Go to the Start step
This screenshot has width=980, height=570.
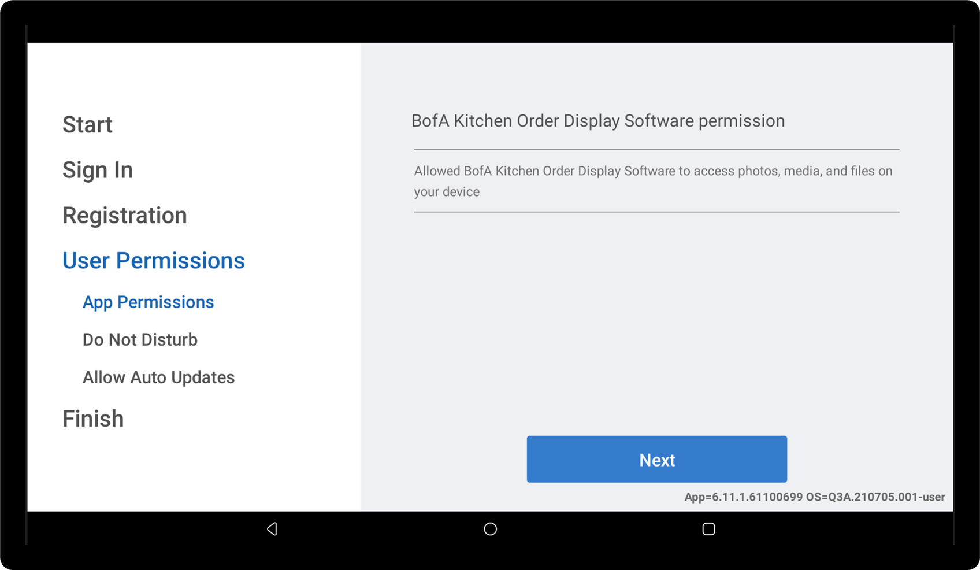pos(87,125)
